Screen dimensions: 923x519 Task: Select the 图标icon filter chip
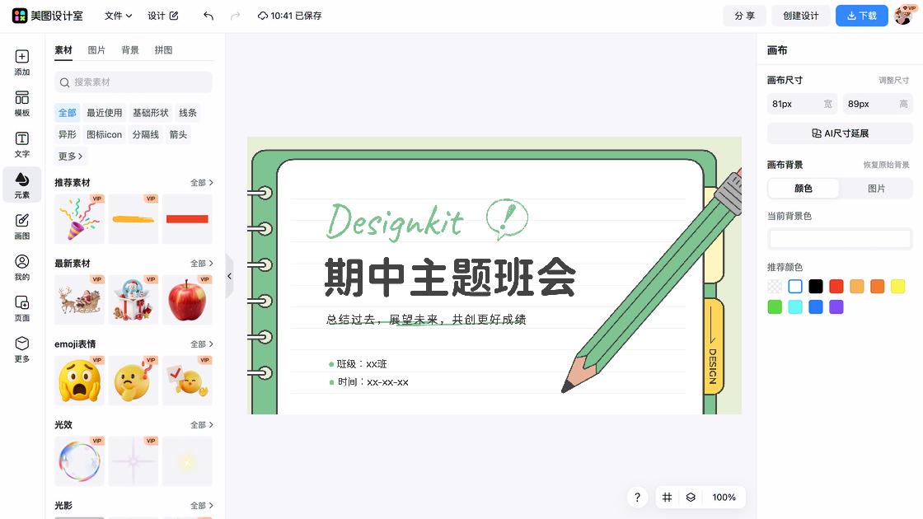[x=104, y=134]
